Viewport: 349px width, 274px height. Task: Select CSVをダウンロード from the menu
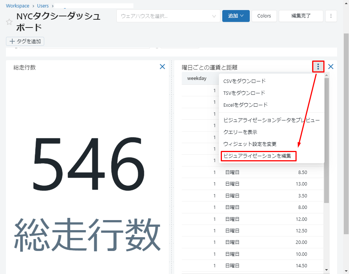pyautogui.click(x=245, y=81)
